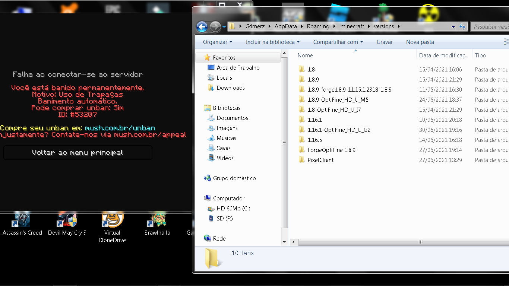Viewport: 509px width, 286px height.
Task: Select the 1.16.1-OptiFine_HD_U_G2 folder
Action: (339, 130)
